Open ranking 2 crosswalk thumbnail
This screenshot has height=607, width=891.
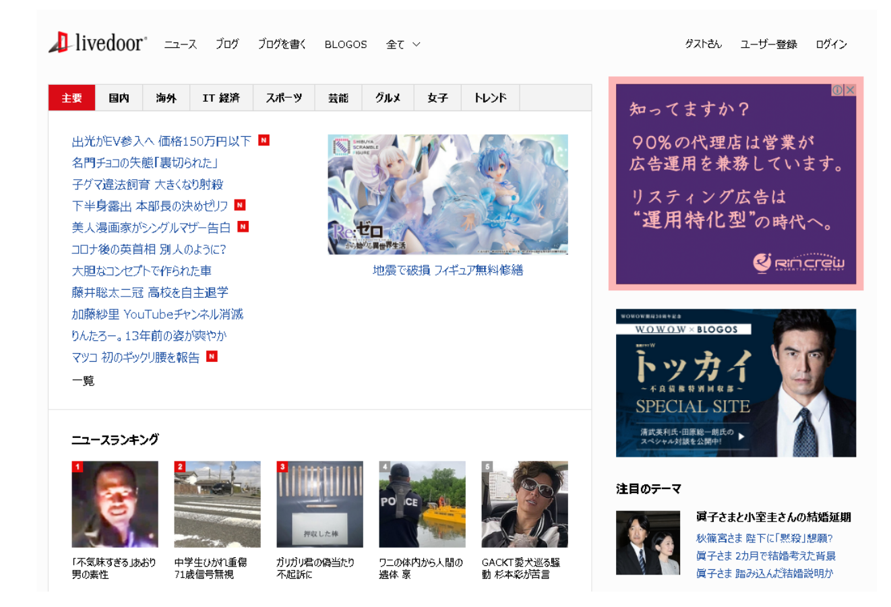tap(217, 504)
